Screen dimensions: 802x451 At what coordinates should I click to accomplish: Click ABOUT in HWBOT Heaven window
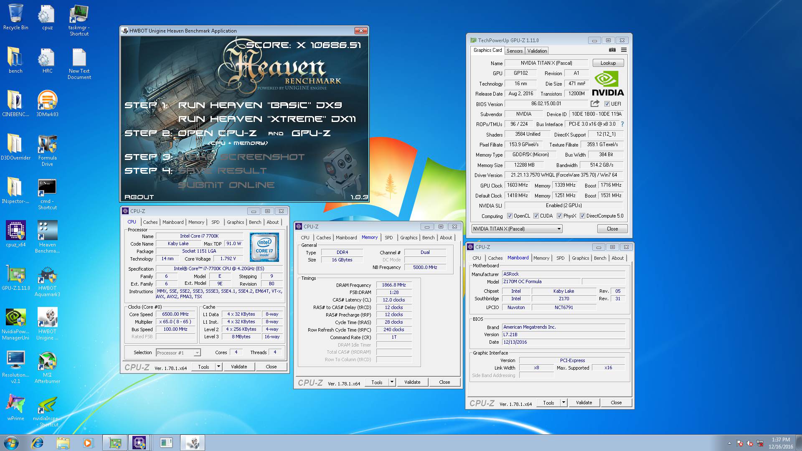[139, 197]
